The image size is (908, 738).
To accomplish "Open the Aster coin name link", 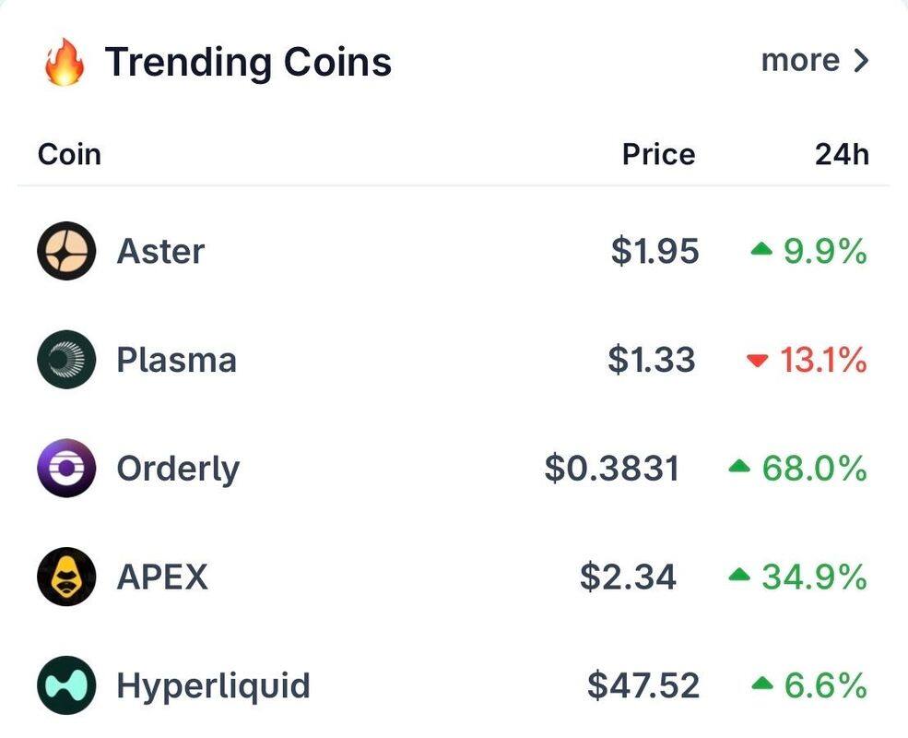I will (160, 252).
